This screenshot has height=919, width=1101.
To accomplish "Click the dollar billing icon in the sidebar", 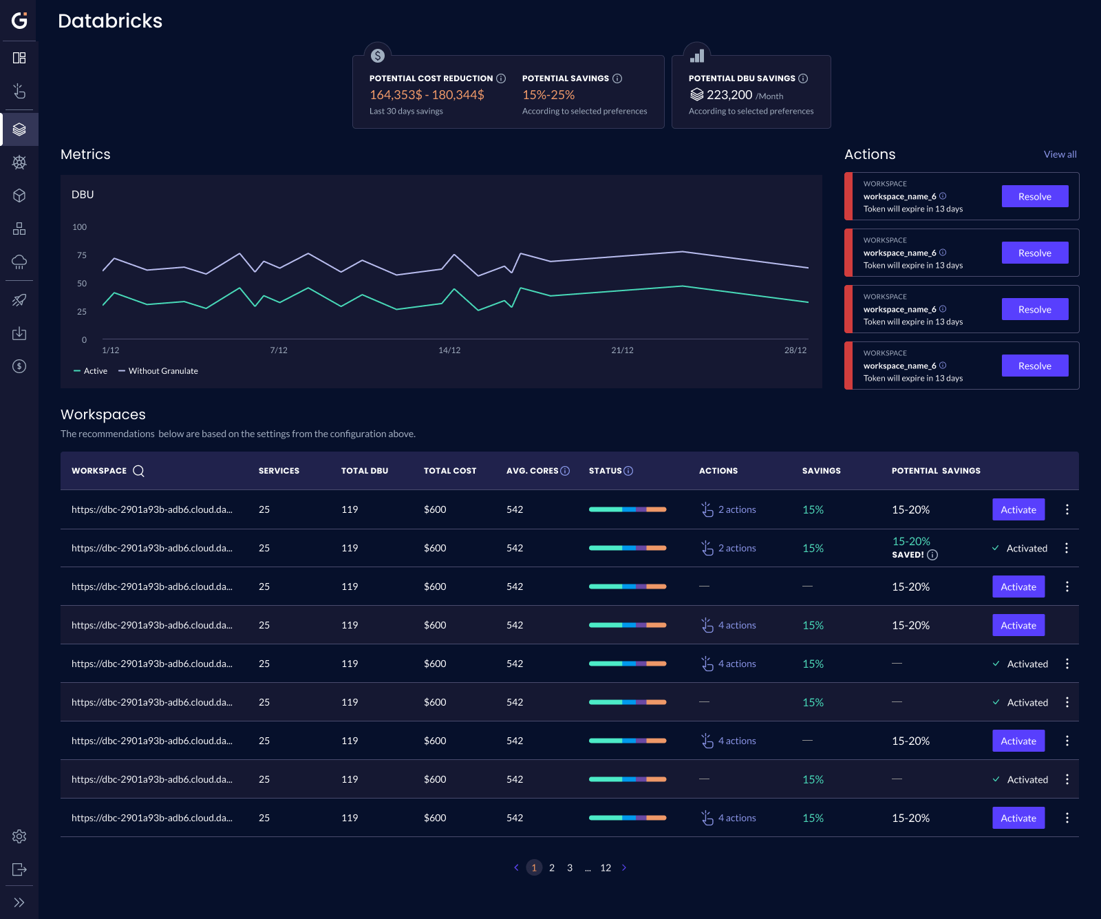I will pyautogui.click(x=19, y=366).
